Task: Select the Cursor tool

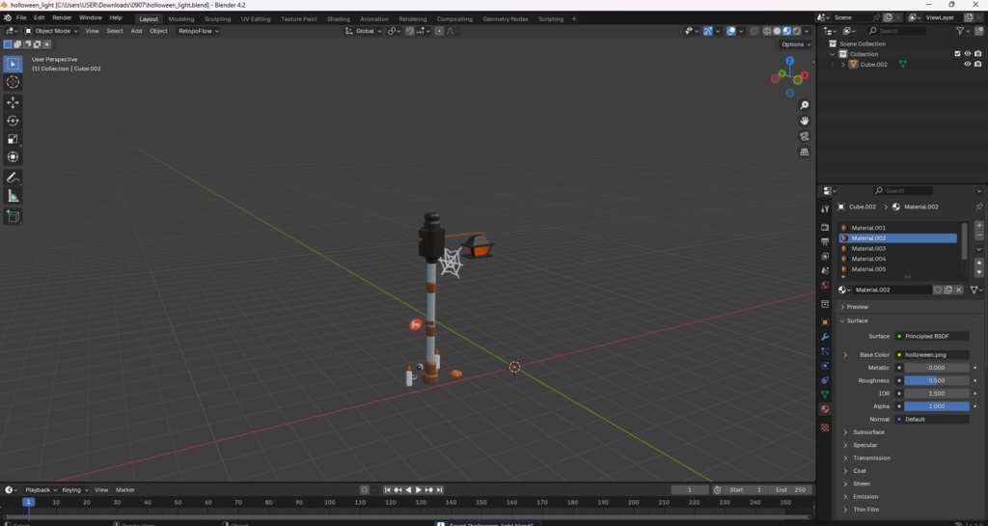Action: (13, 82)
